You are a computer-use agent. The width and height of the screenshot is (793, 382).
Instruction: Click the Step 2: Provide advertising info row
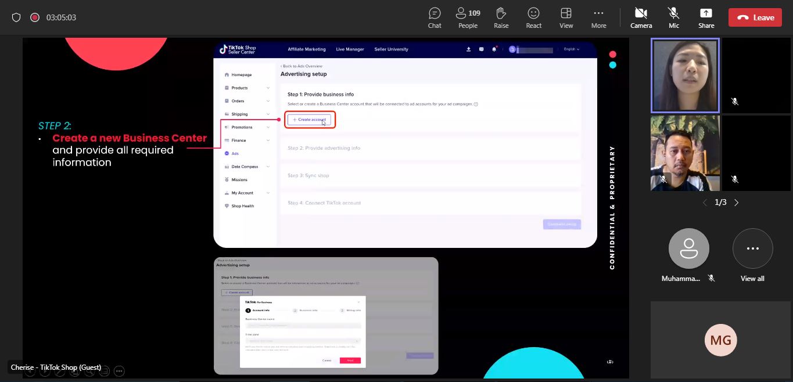430,148
